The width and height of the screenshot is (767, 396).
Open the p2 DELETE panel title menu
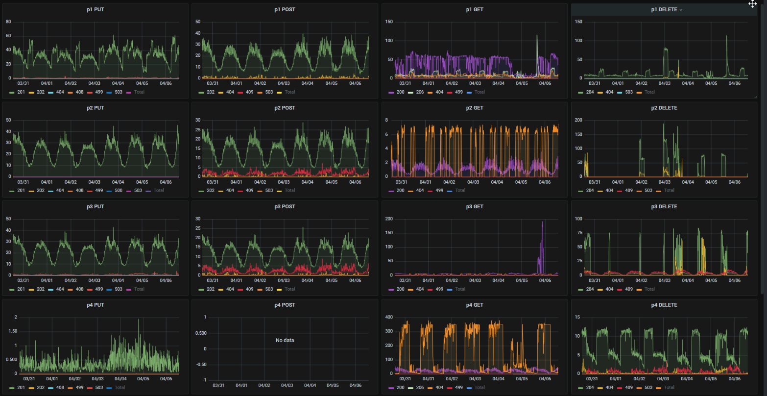(x=664, y=108)
